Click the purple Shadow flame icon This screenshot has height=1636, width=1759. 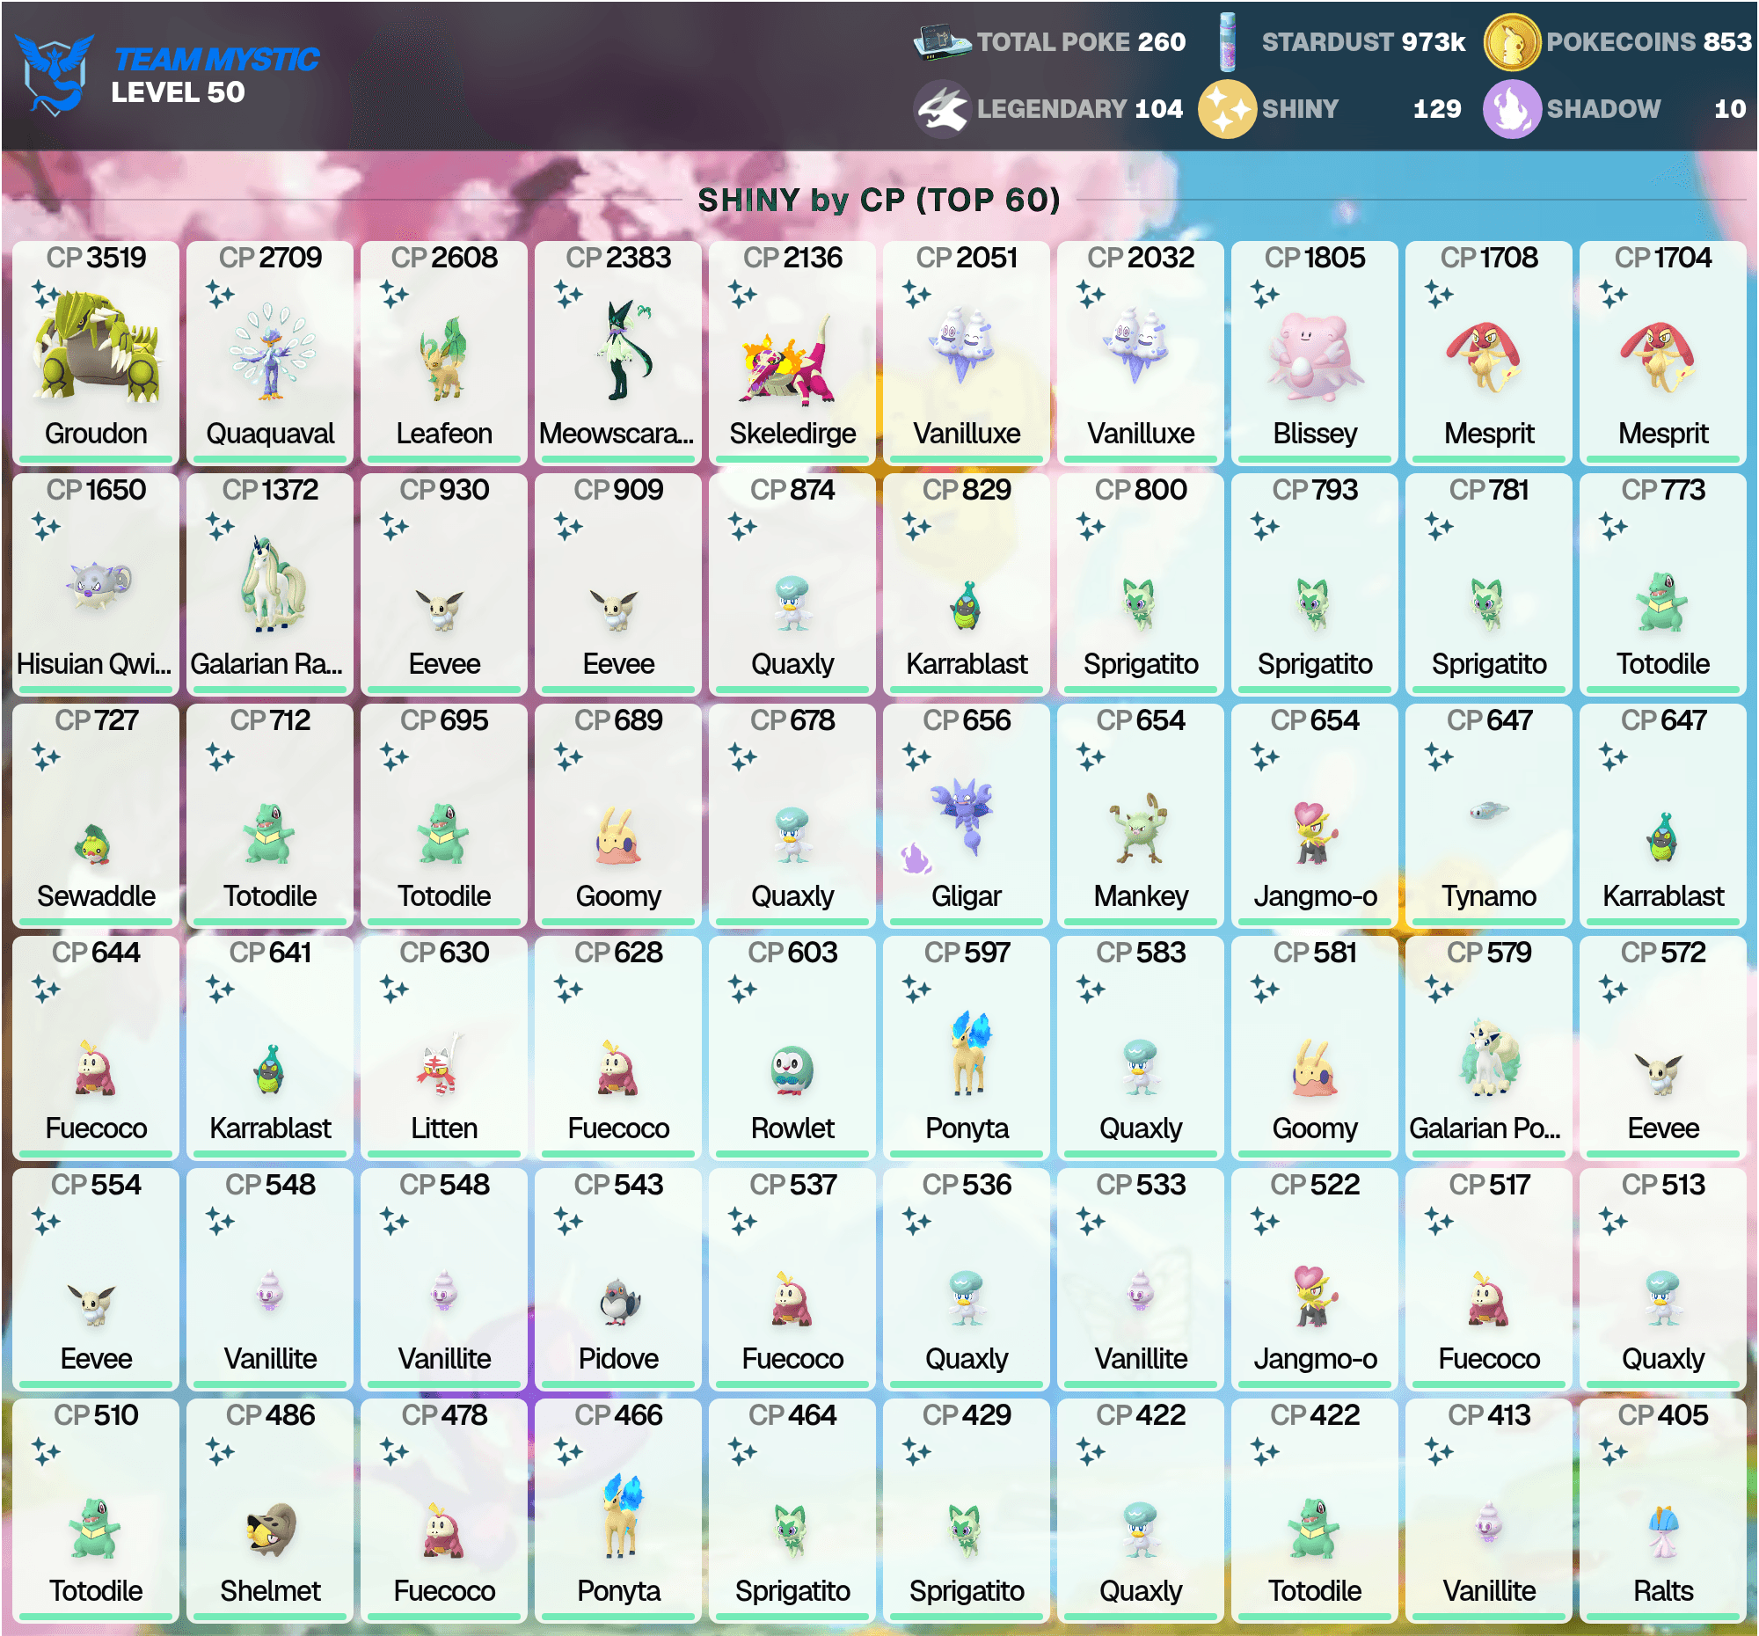(x=1512, y=109)
